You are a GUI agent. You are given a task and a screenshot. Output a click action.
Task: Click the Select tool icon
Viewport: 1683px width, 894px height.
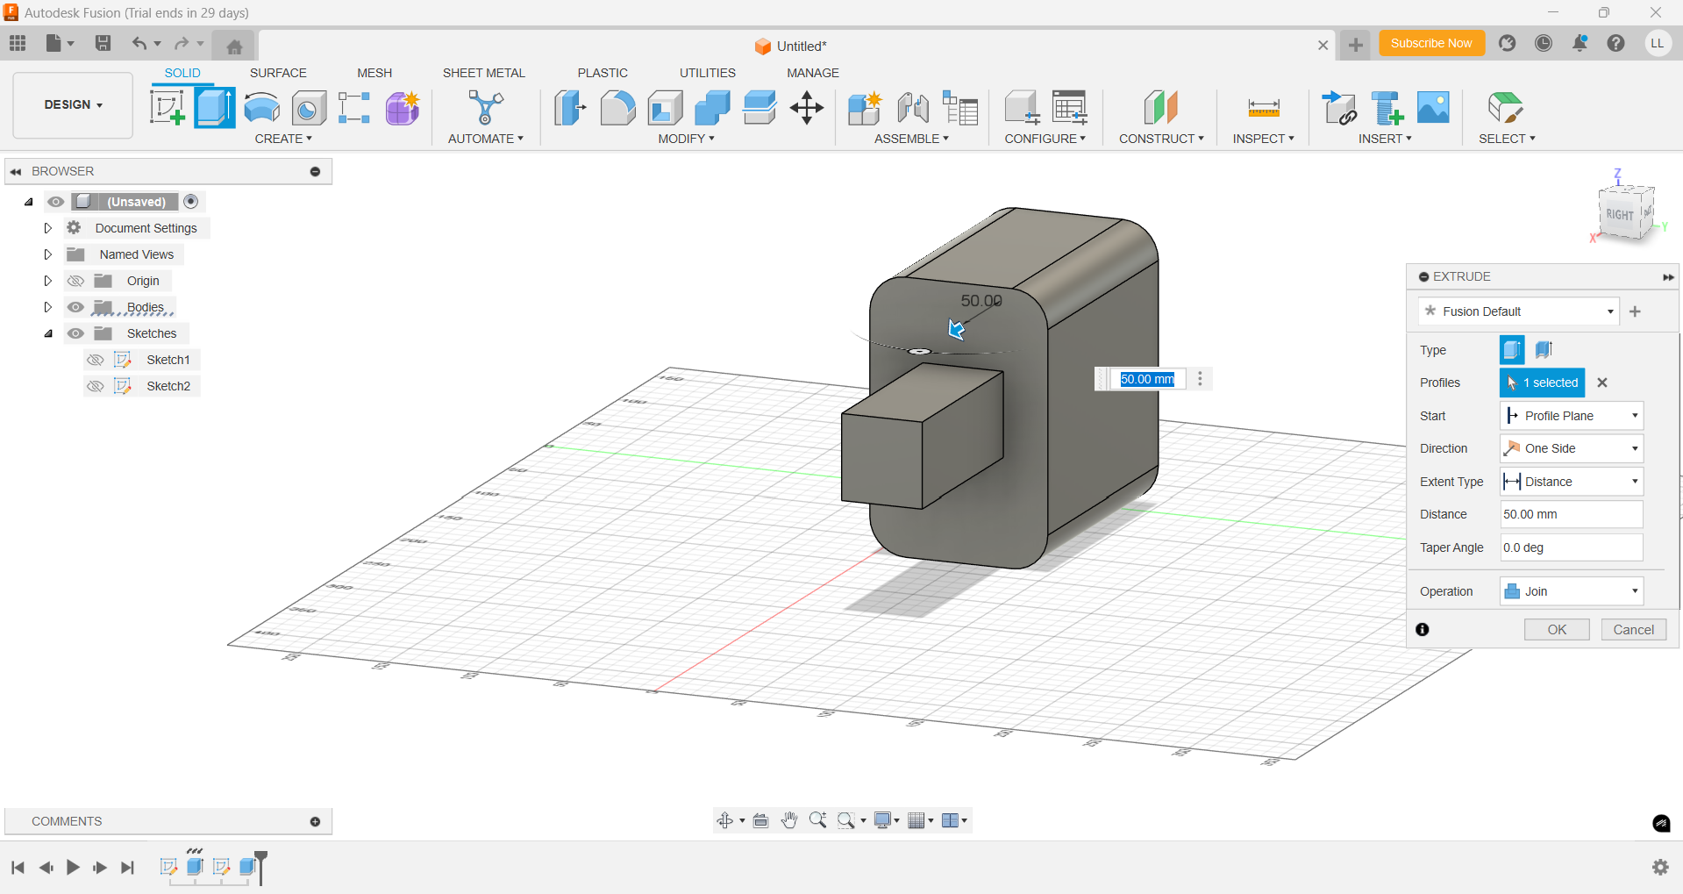pos(1506,108)
